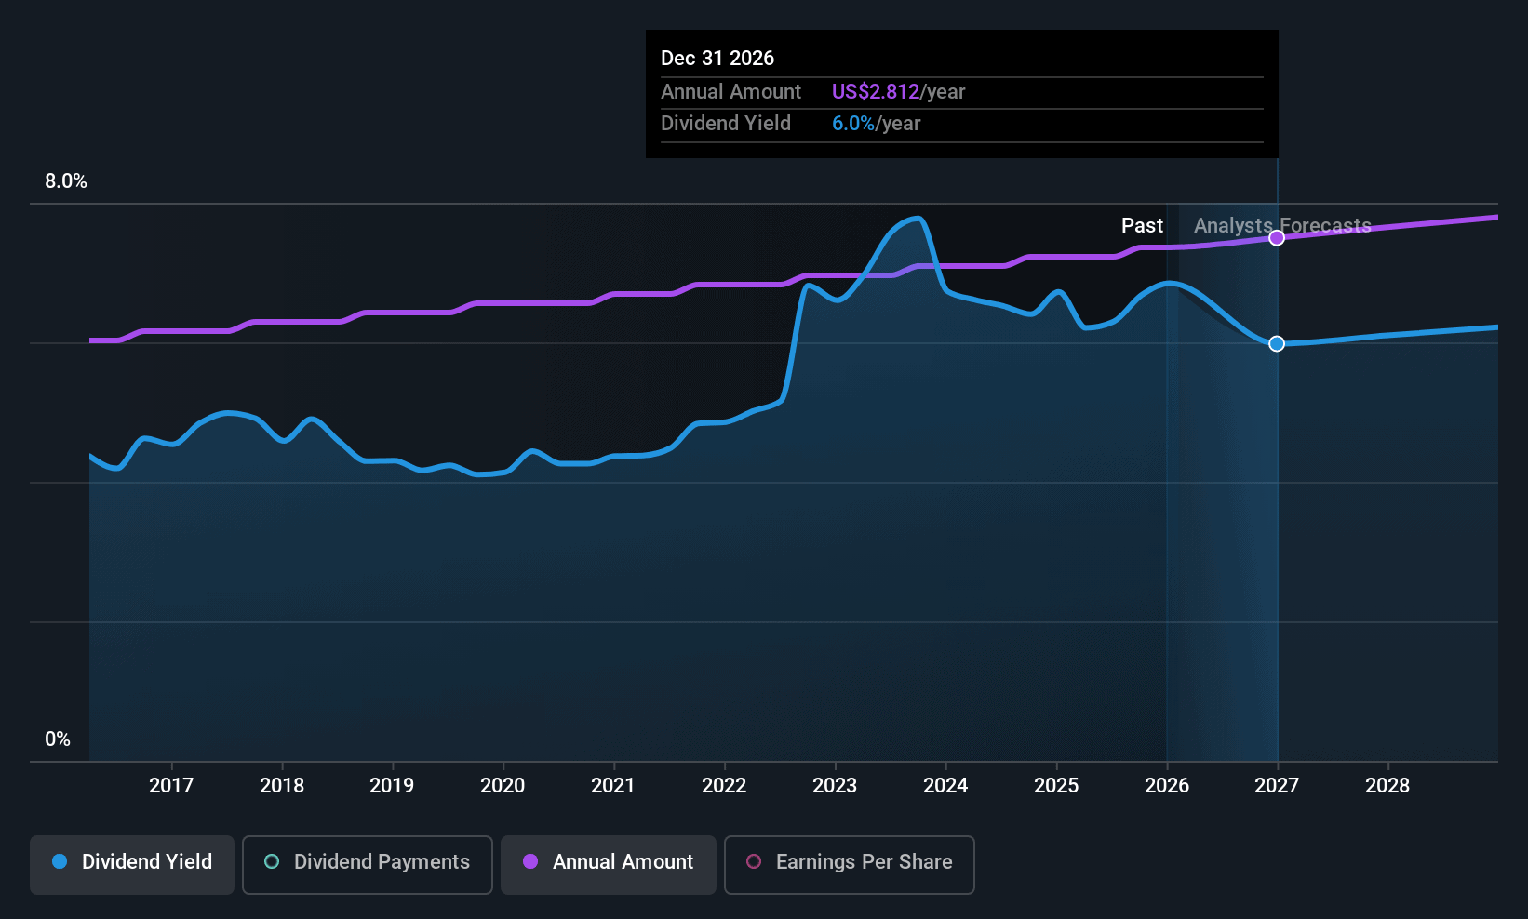This screenshot has width=1528, height=919.
Task: Click the blue Dividend Yield data point marker
Action: [1277, 344]
